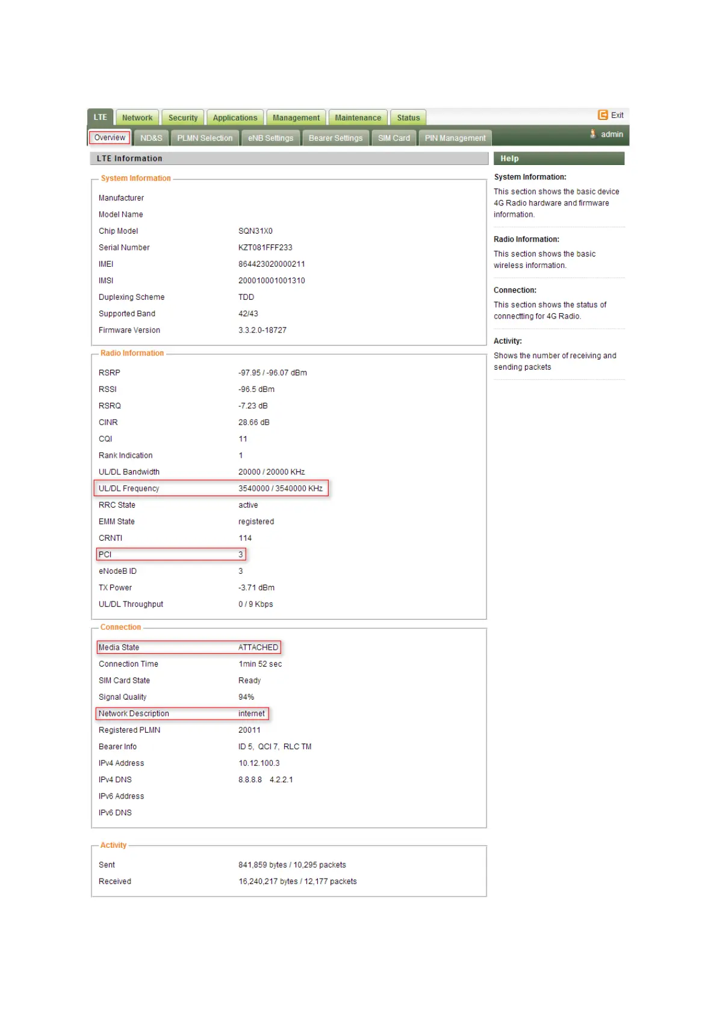Click TX Power value -3.71 dBm
Screen dimensions: 717x1014
[256, 588]
